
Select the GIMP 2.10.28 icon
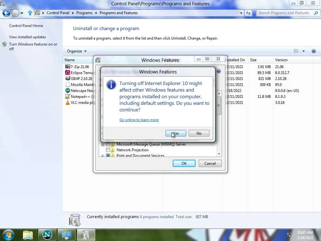coord(68,78)
